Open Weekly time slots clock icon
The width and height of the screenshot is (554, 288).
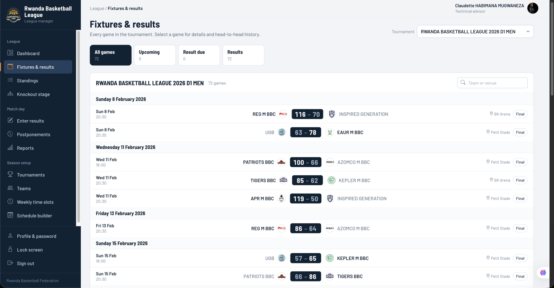[x=10, y=202]
